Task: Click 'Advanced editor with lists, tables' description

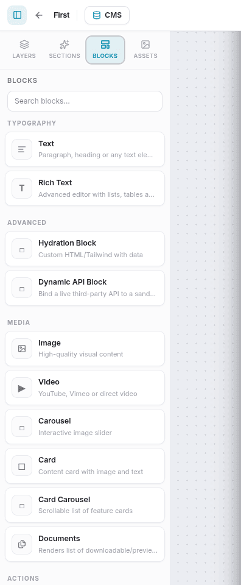Action: [x=97, y=194]
